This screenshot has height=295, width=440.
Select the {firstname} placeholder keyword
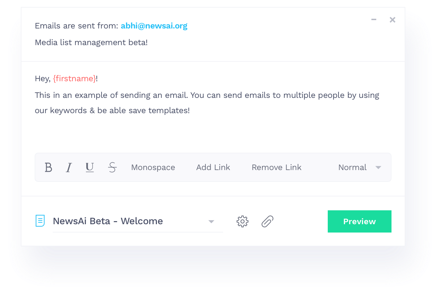click(74, 79)
